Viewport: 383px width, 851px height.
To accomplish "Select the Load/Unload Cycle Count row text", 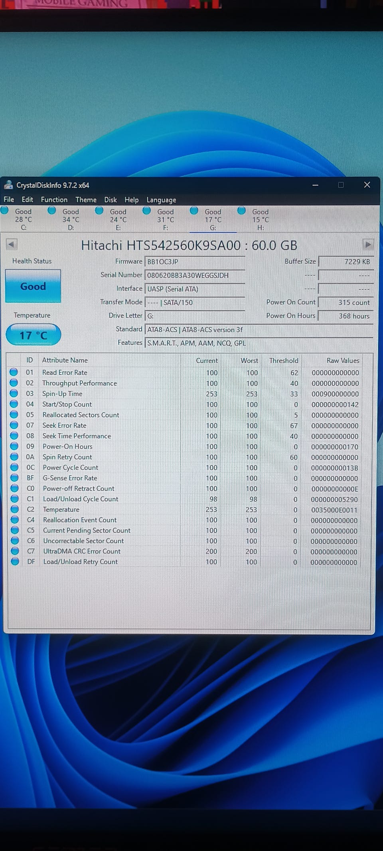I will point(81,499).
